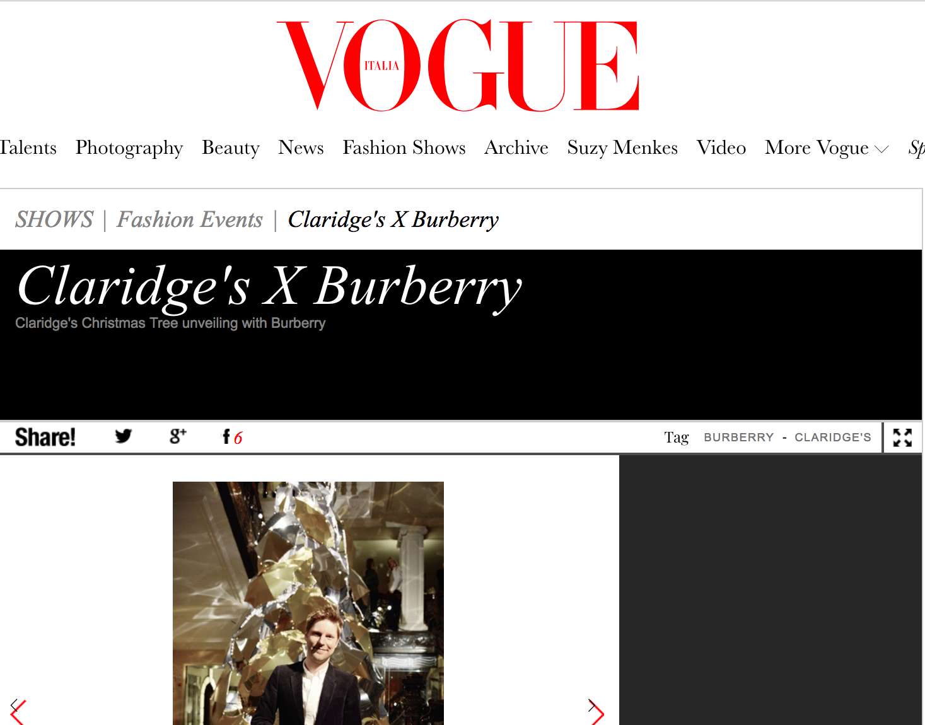925x725 pixels.
Task: Open the Suzy Menkes page
Action: click(622, 148)
